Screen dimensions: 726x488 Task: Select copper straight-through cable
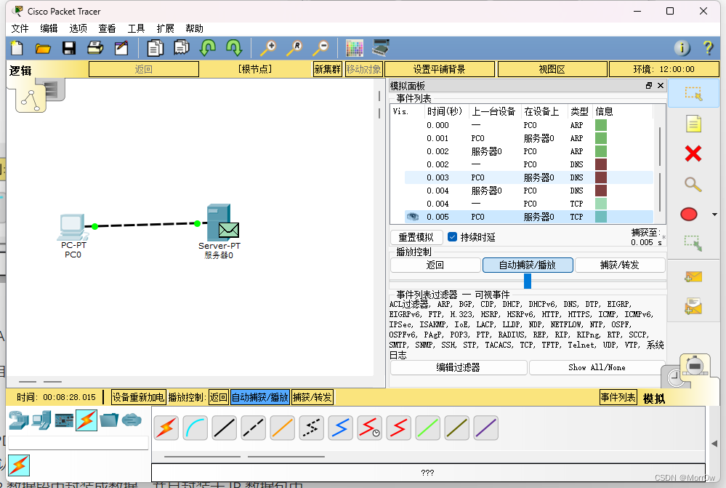pos(224,428)
